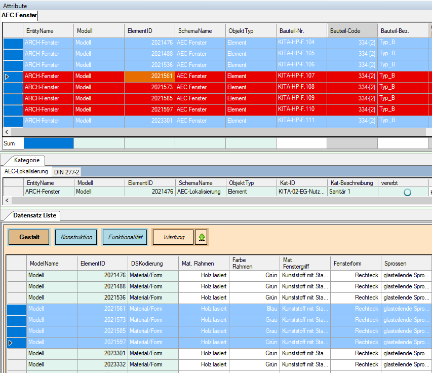This screenshot has width=432, height=373.
Task: Switch to the Kategorie tab
Action: (27, 160)
